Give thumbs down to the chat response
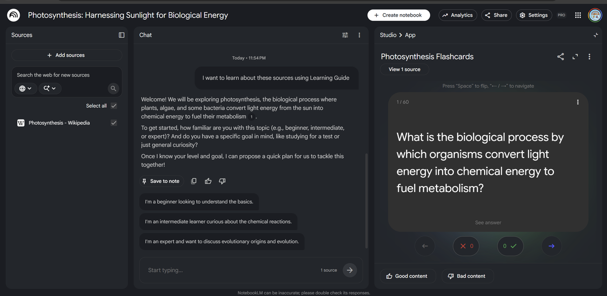Viewport: 607px width, 296px height. (222, 181)
